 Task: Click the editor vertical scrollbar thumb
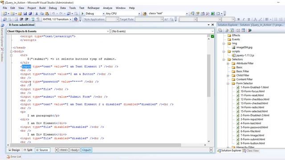pos(209,76)
